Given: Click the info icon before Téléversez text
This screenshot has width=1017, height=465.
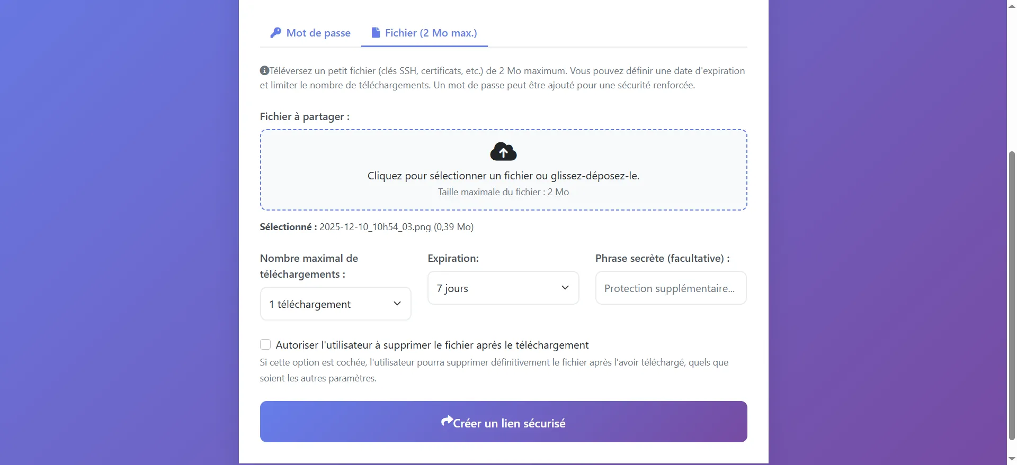Looking at the screenshot, I should [x=264, y=70].
